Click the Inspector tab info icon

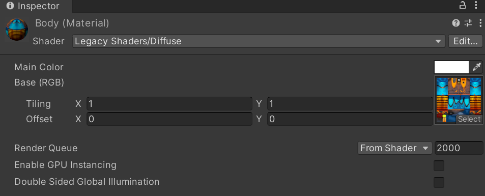(x=10, y=6)
